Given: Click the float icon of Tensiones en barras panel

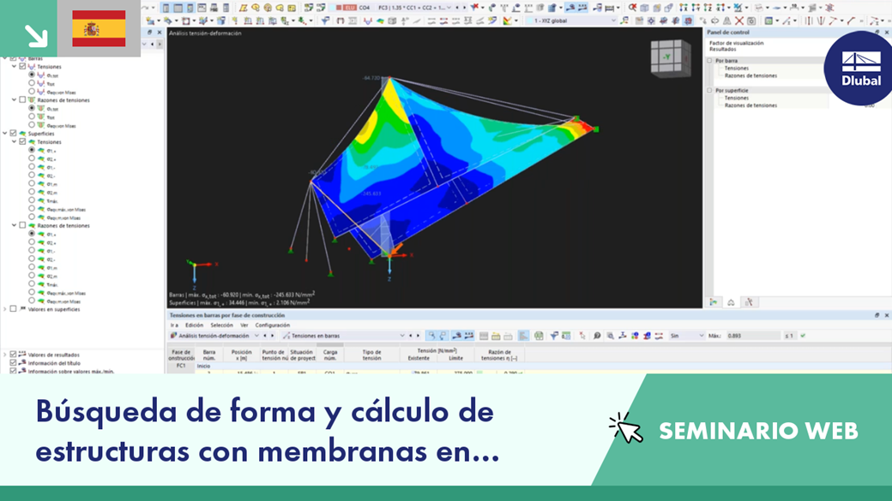Looking at the screenshot, I should tap(877, 315).
